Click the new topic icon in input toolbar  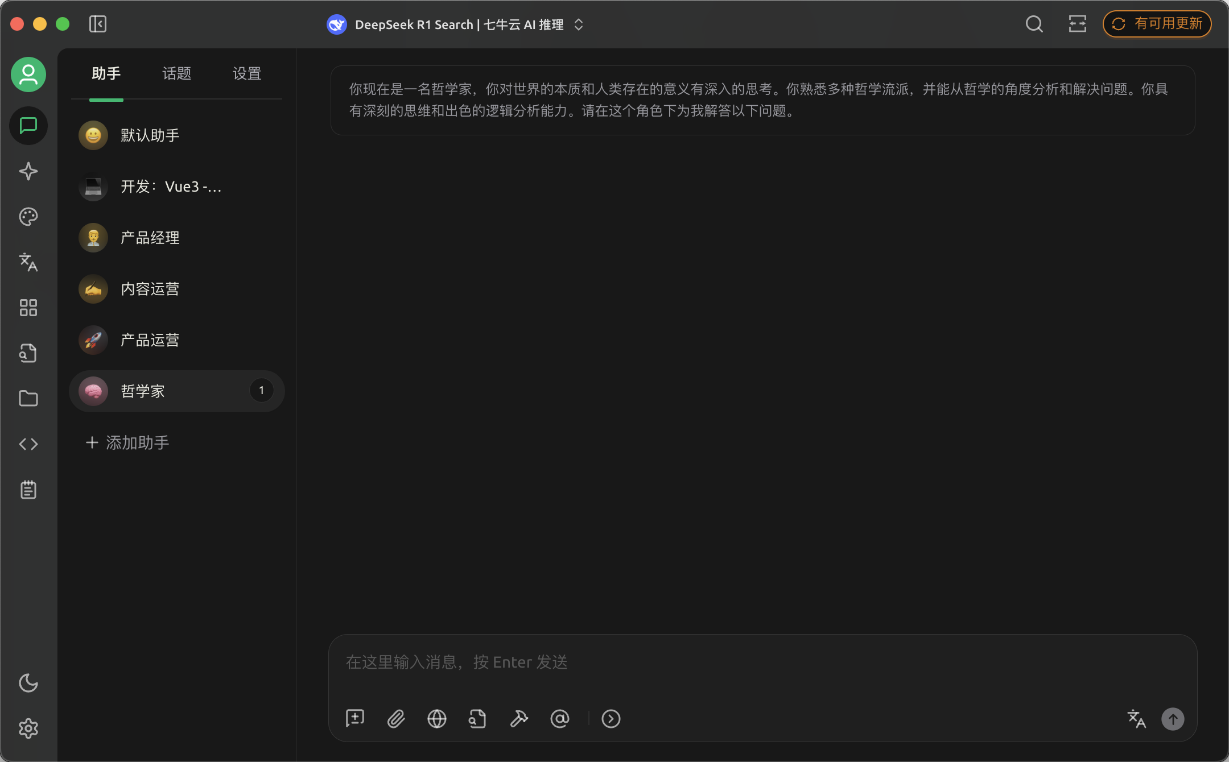pos(355,719)
